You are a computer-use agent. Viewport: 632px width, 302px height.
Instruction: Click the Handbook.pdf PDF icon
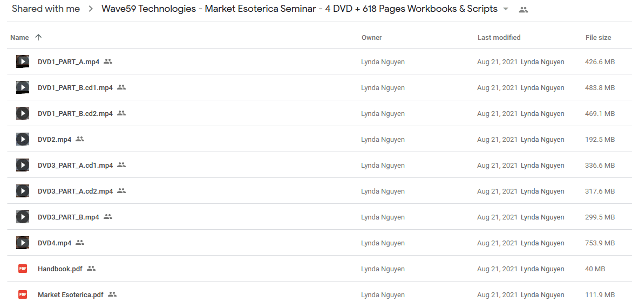coord(23,269)
